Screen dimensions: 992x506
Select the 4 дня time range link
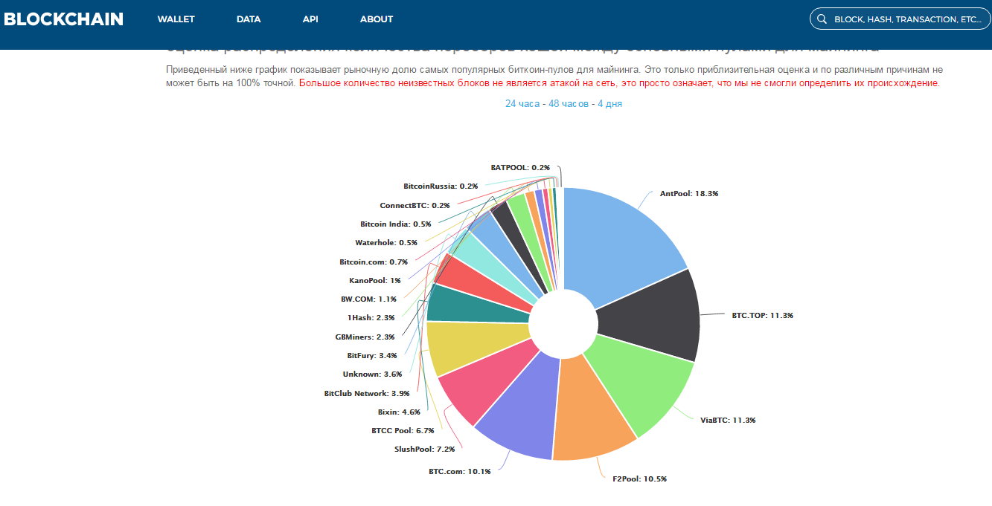pyautogui.click(x=609, y=103)
